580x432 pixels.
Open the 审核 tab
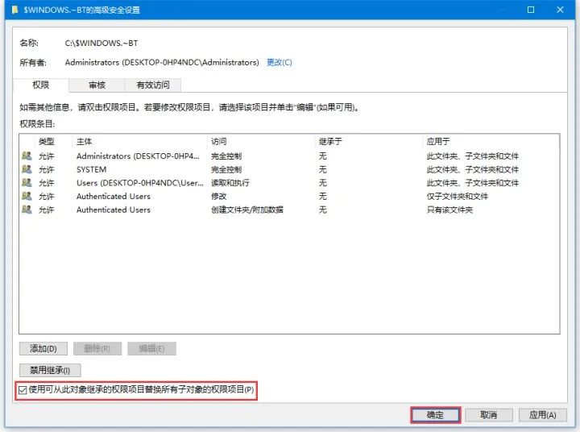pos(97,85)
